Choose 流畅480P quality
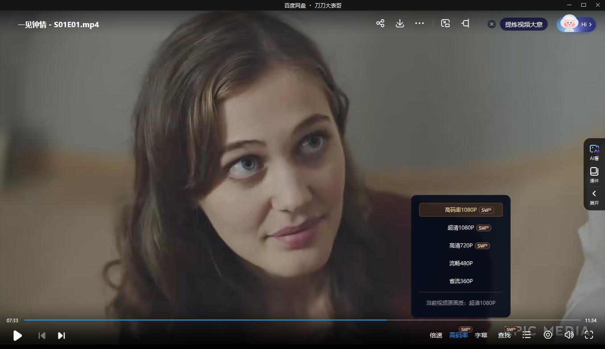Image resolution: width=605 pixels, height=349 pixels. (461, 263)
